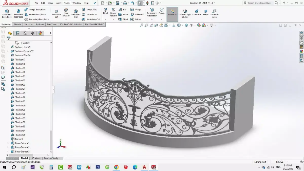Open the Fillet tool
This screenshot has height=171, width=304.
(105, 11)
